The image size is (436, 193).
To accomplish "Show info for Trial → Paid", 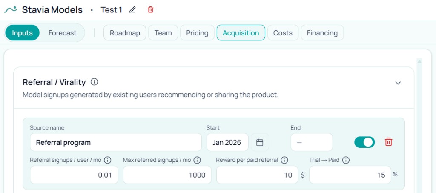I will click(346, 160).
